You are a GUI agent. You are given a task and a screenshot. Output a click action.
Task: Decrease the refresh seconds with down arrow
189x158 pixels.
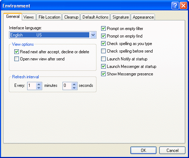[74, 88]
